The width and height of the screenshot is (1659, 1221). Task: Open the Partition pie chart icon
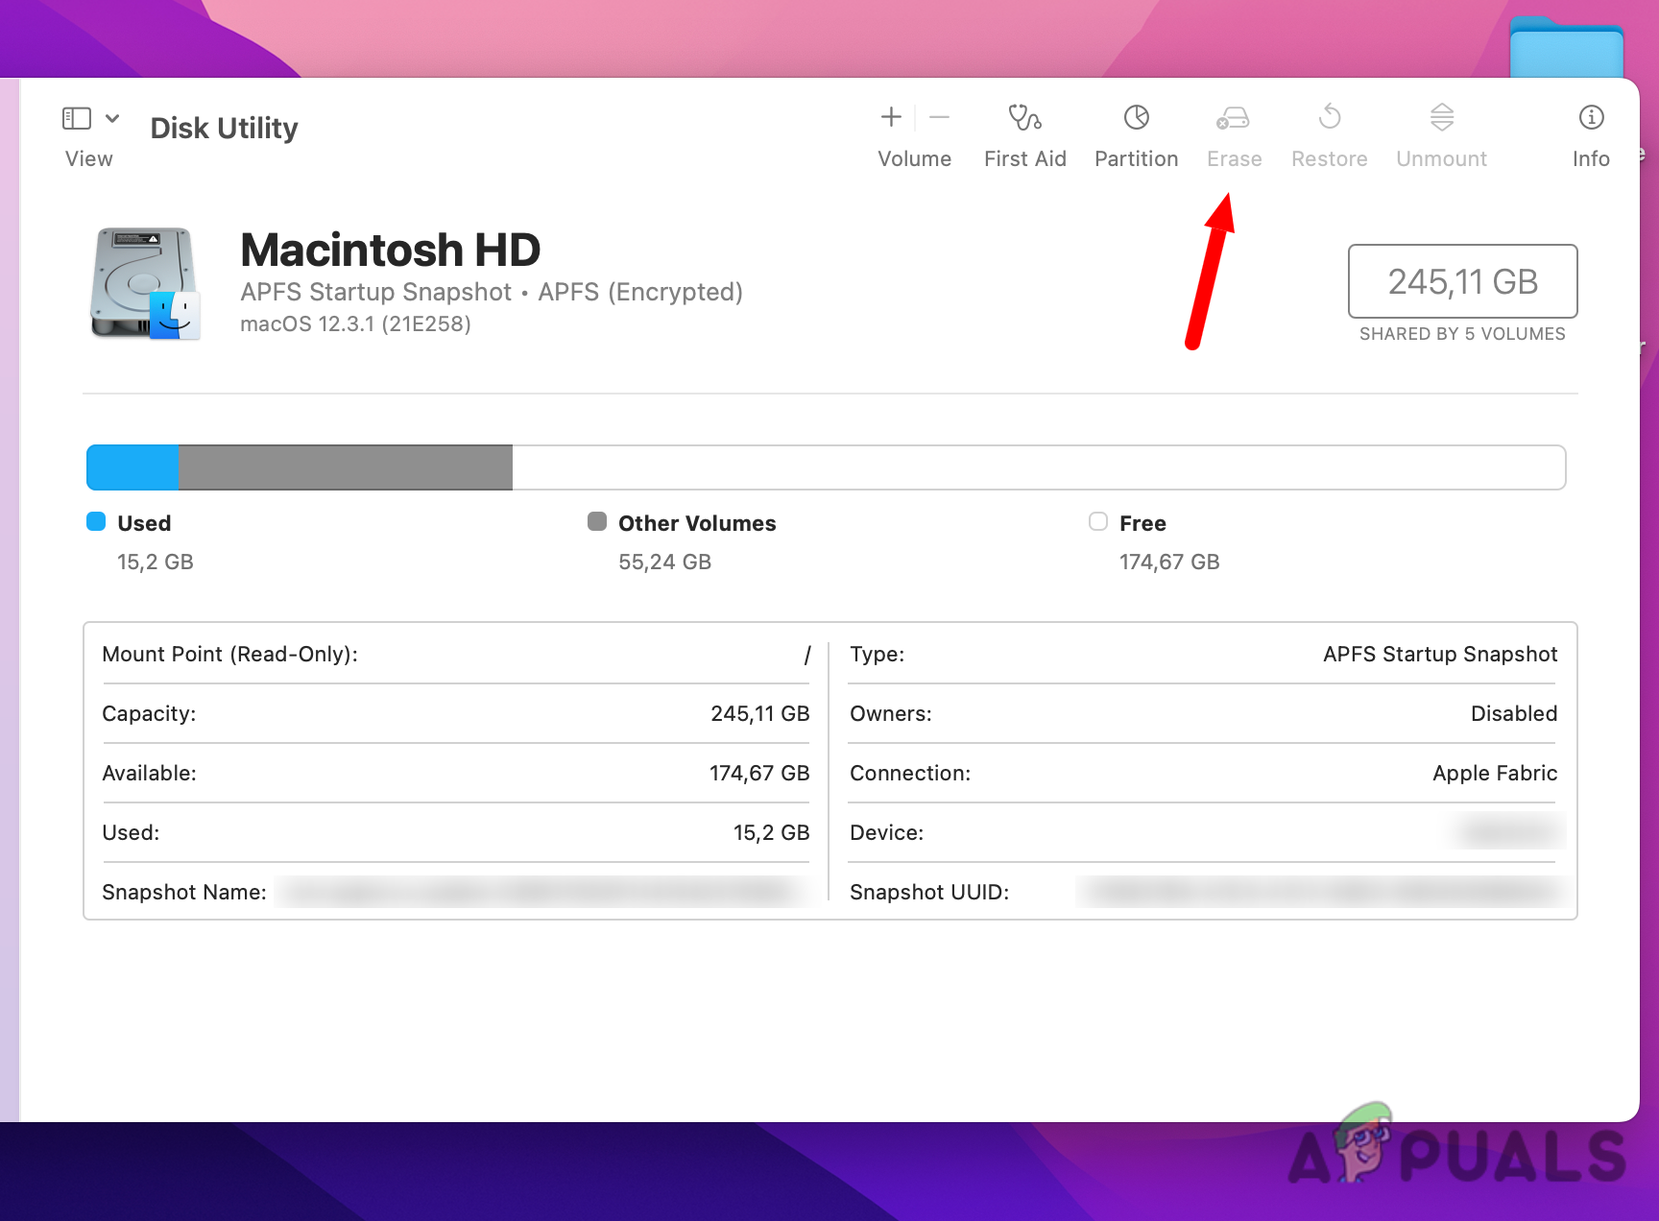(1137, 117)
